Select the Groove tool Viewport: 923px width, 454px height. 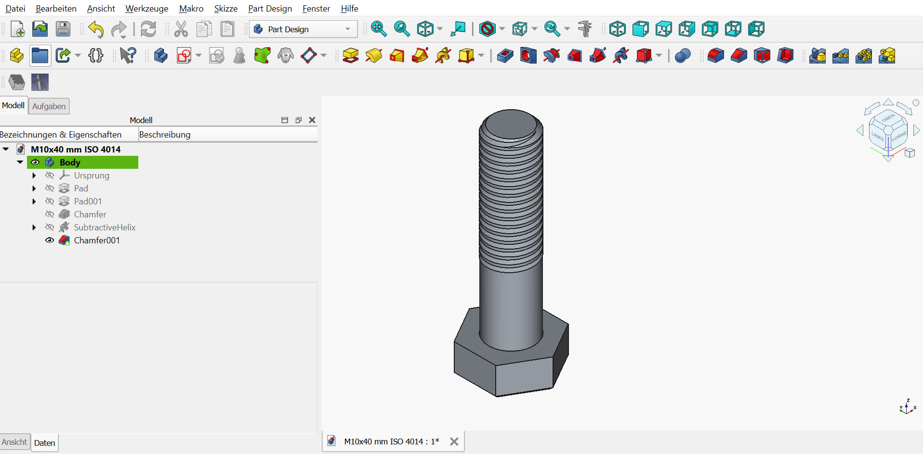click(552, 56)
